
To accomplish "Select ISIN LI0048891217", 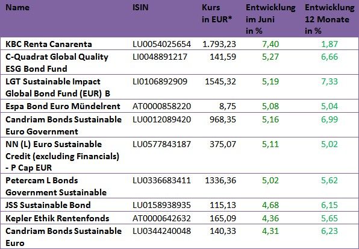I will 160,57.
